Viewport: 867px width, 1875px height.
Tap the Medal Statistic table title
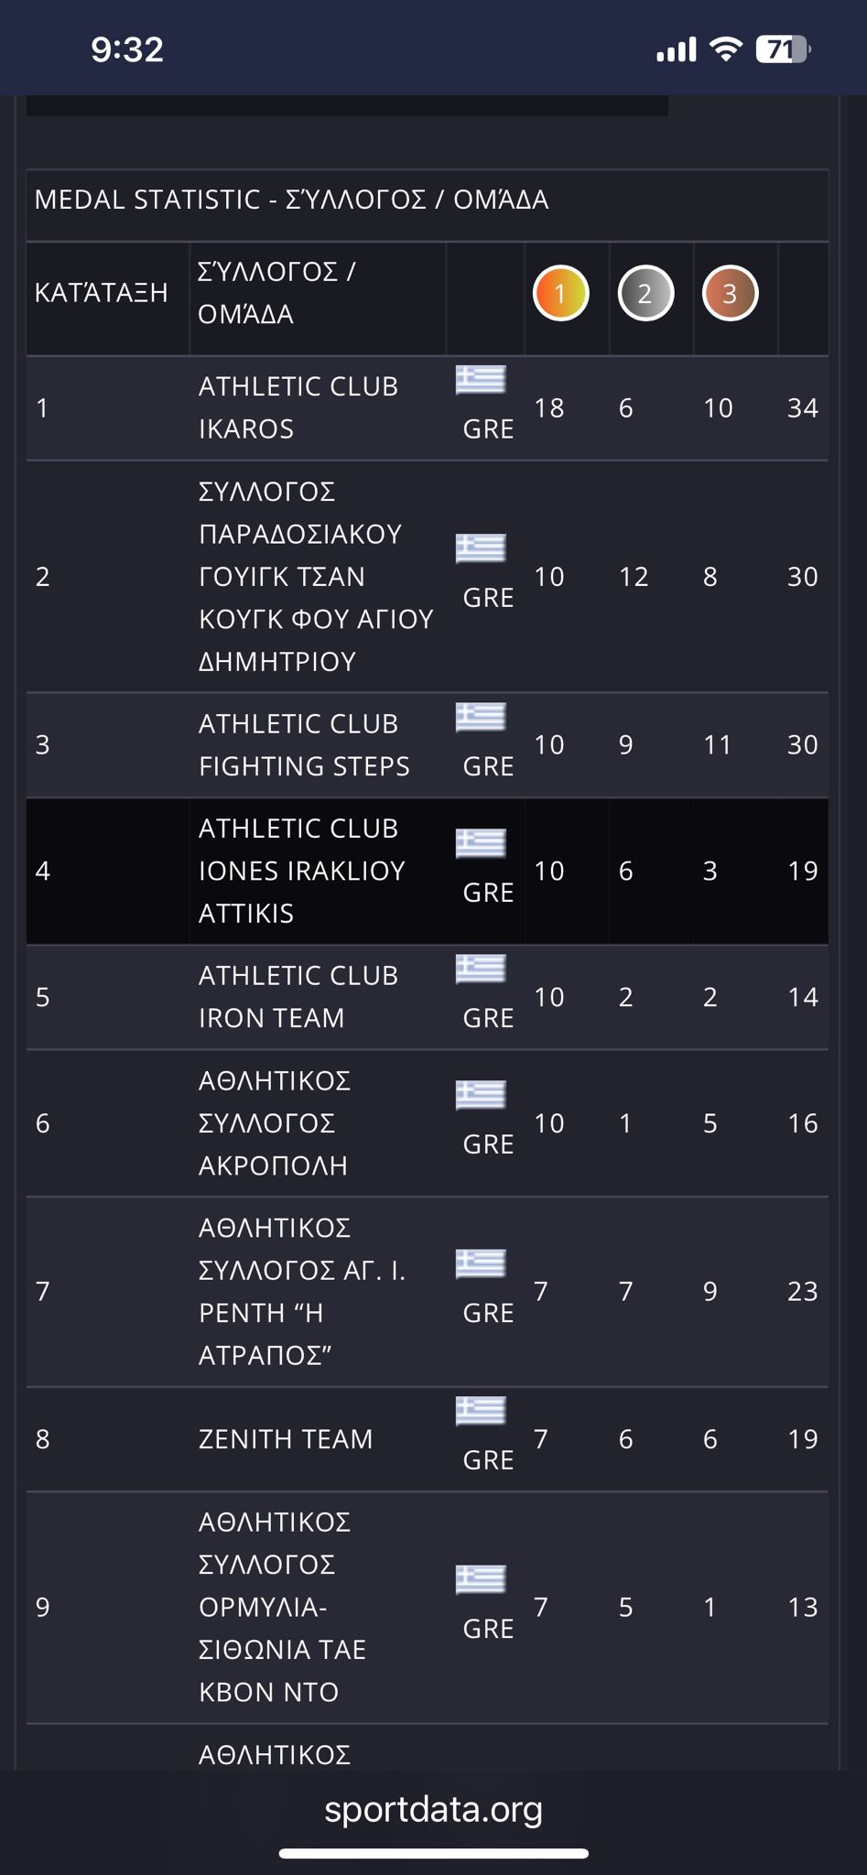click(x=291, y=200)
